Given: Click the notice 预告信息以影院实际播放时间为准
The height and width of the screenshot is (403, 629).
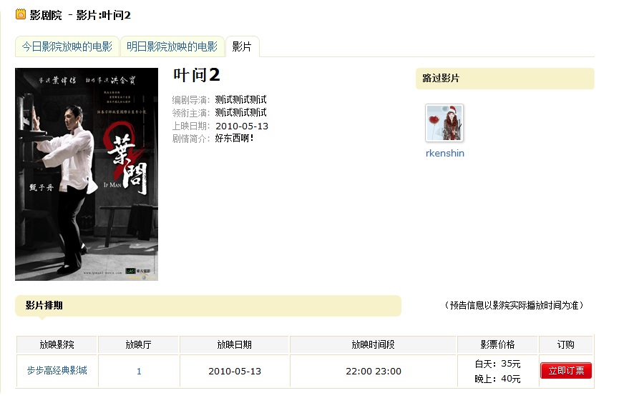Looking at the screenshot, I should (514, 306).
